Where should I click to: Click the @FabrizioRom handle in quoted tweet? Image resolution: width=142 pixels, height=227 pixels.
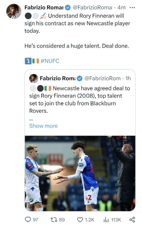[x=103, y=78]
